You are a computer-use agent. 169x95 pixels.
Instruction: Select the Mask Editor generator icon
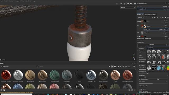click(159, 63)
